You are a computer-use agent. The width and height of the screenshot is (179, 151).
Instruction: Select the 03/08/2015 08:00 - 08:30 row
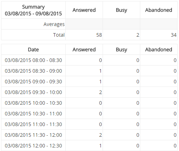(89, 60)
